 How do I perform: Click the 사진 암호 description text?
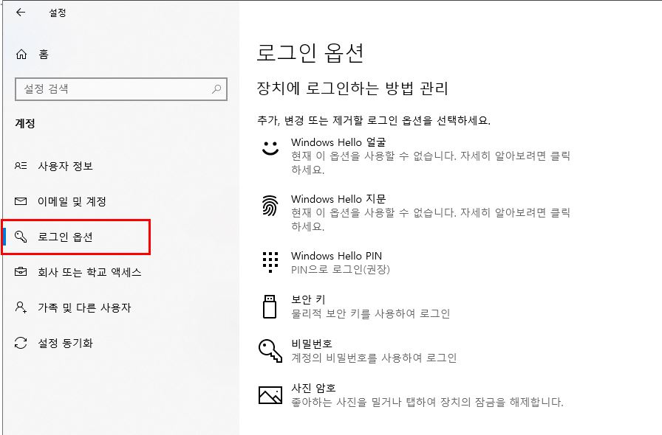[x=427, y=402]
